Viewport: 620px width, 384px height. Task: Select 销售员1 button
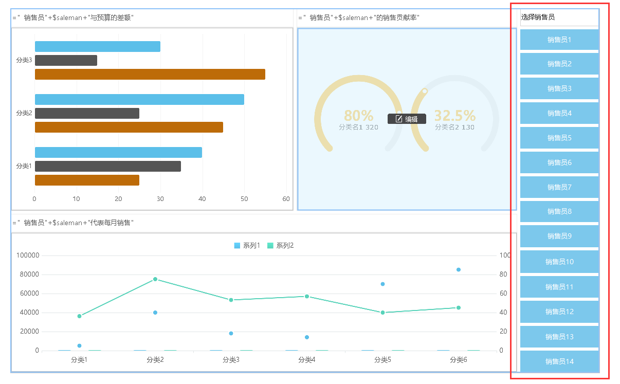click(559, 40)
